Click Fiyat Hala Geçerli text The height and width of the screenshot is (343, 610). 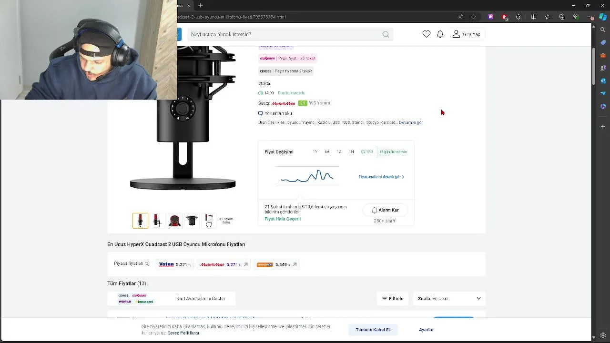[x=283, y=219]
